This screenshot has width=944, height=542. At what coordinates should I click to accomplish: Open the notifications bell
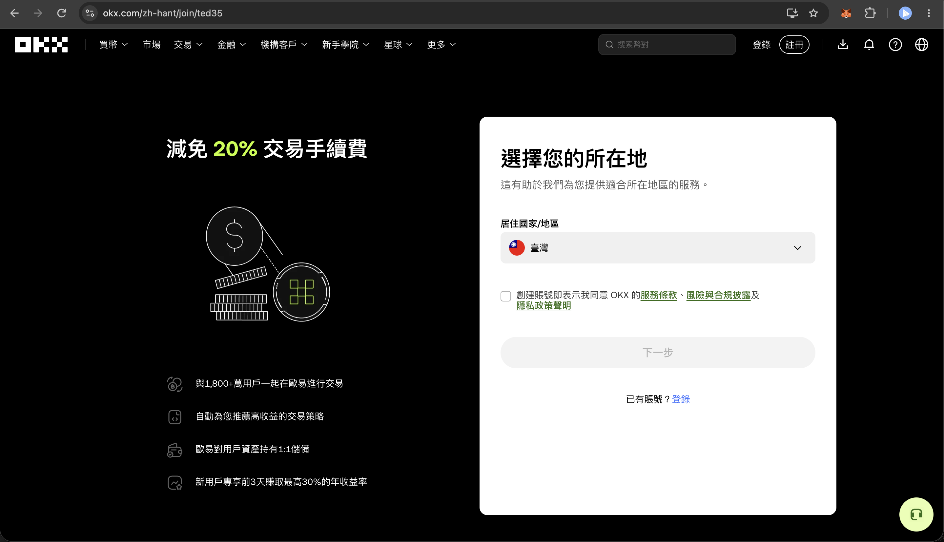coord(869,45)
